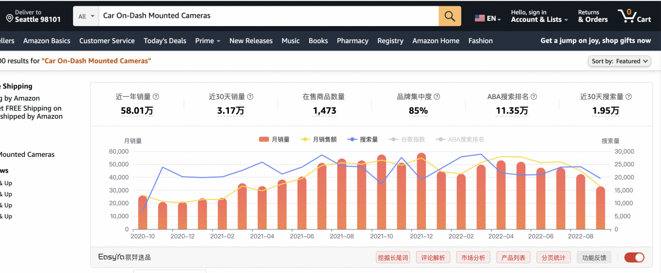
Task: Click the help icon beside 近30天销量
Action: pyautogui.click(x=250, y=97)
